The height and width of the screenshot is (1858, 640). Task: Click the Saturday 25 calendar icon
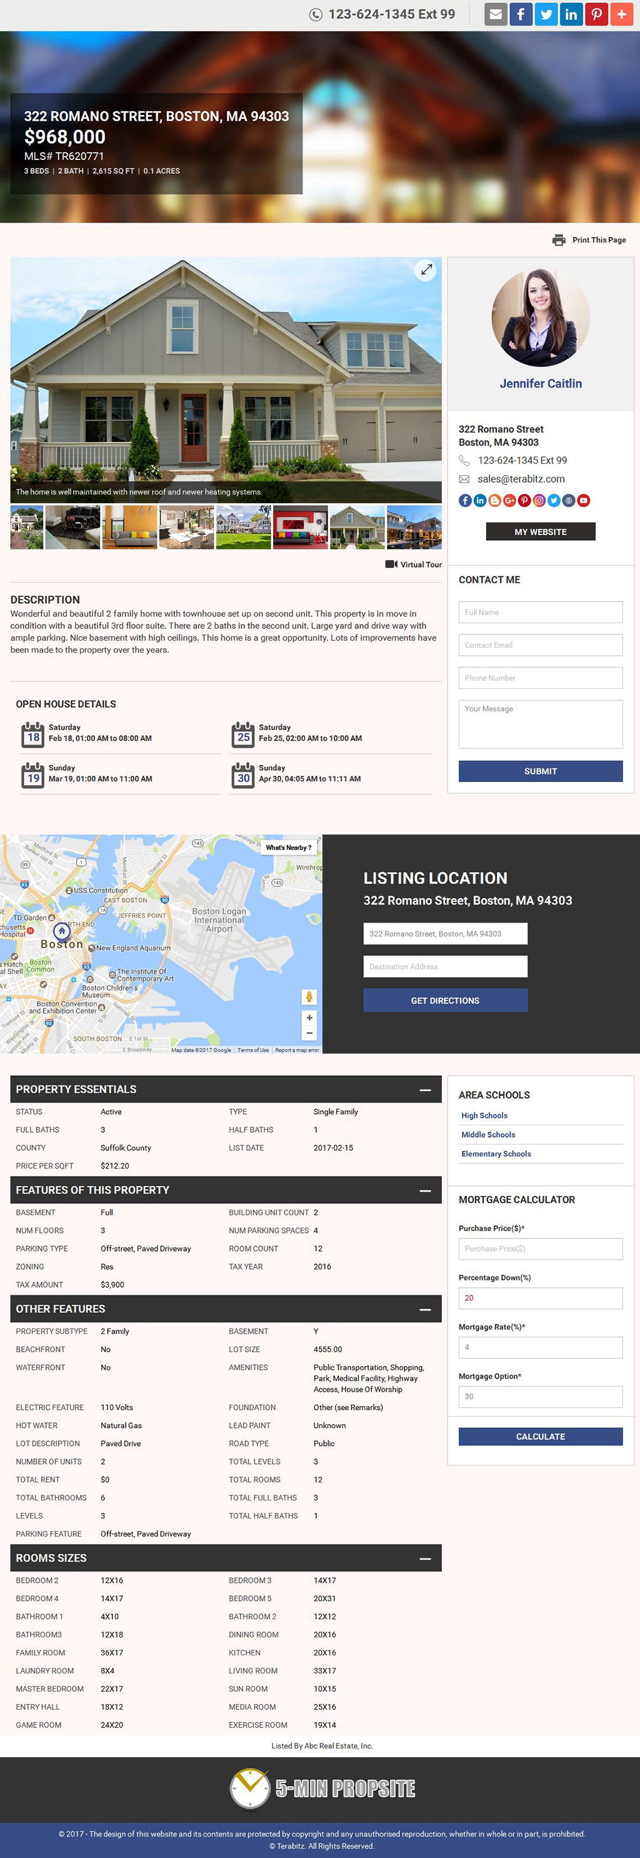(244, 735)
